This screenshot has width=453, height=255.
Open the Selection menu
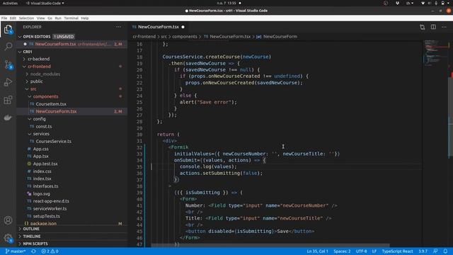[26, 18]
